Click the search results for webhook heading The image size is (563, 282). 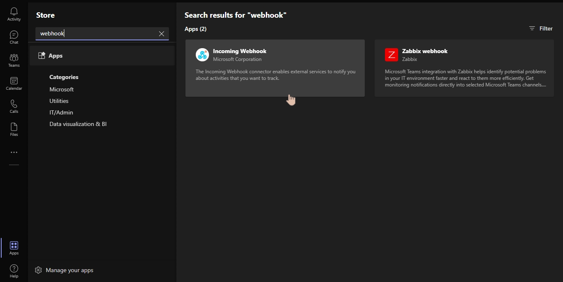235,15
